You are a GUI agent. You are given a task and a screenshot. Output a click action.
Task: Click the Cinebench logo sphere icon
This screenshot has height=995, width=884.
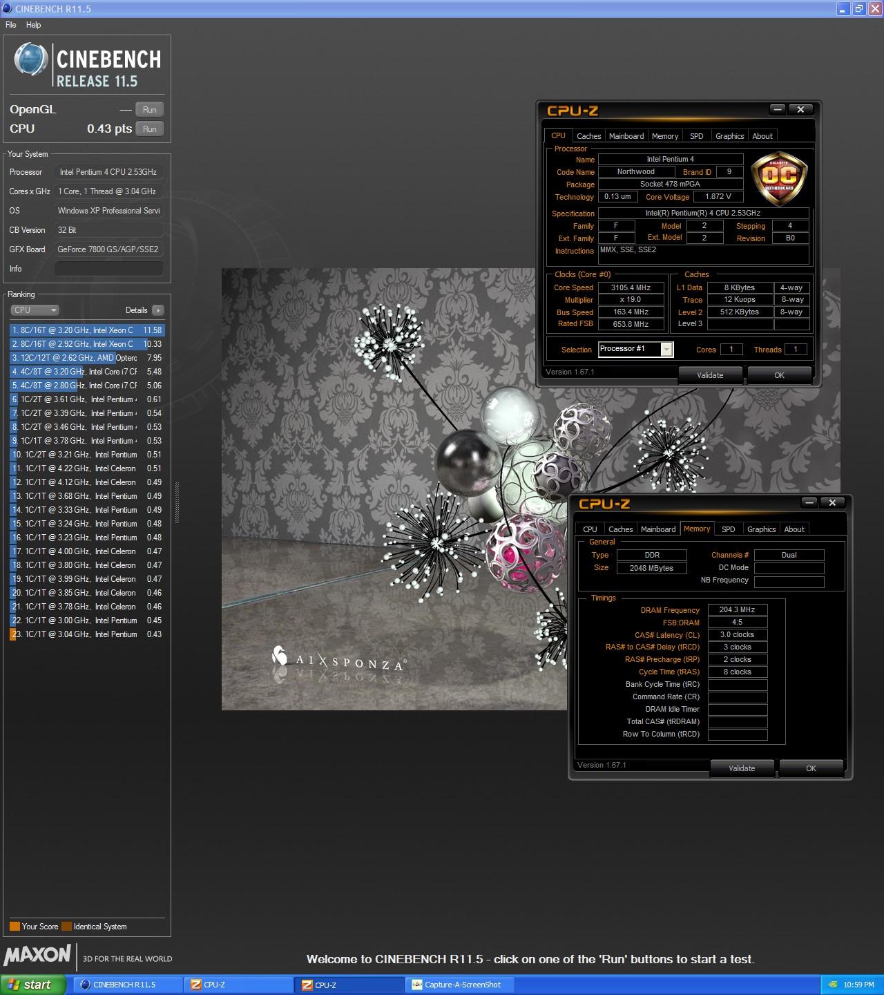click(x=30, y=59)
